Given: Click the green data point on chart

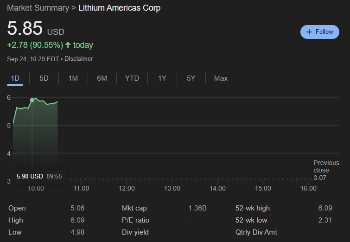Looking at the screenshot, I should [x=32, y=100].
